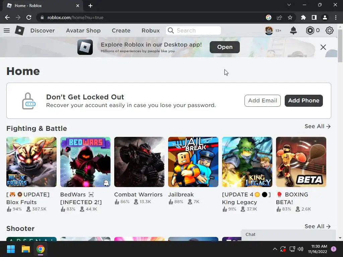Go forward in browser history
The width and height of the screenshot is (343, 257).
click(18, 17)
